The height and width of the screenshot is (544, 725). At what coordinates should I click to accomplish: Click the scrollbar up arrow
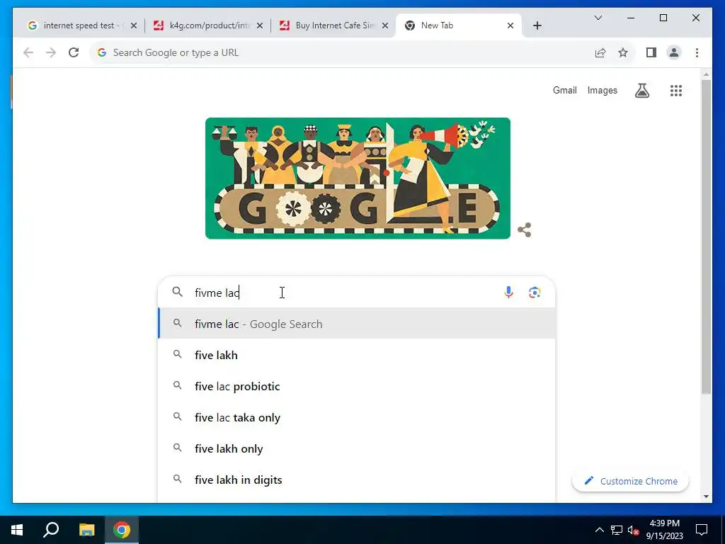pyautogui.click(x=706, y=74)
